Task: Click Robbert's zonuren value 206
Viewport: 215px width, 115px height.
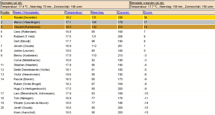Action: pyautogui.click(x=120, y=36)
